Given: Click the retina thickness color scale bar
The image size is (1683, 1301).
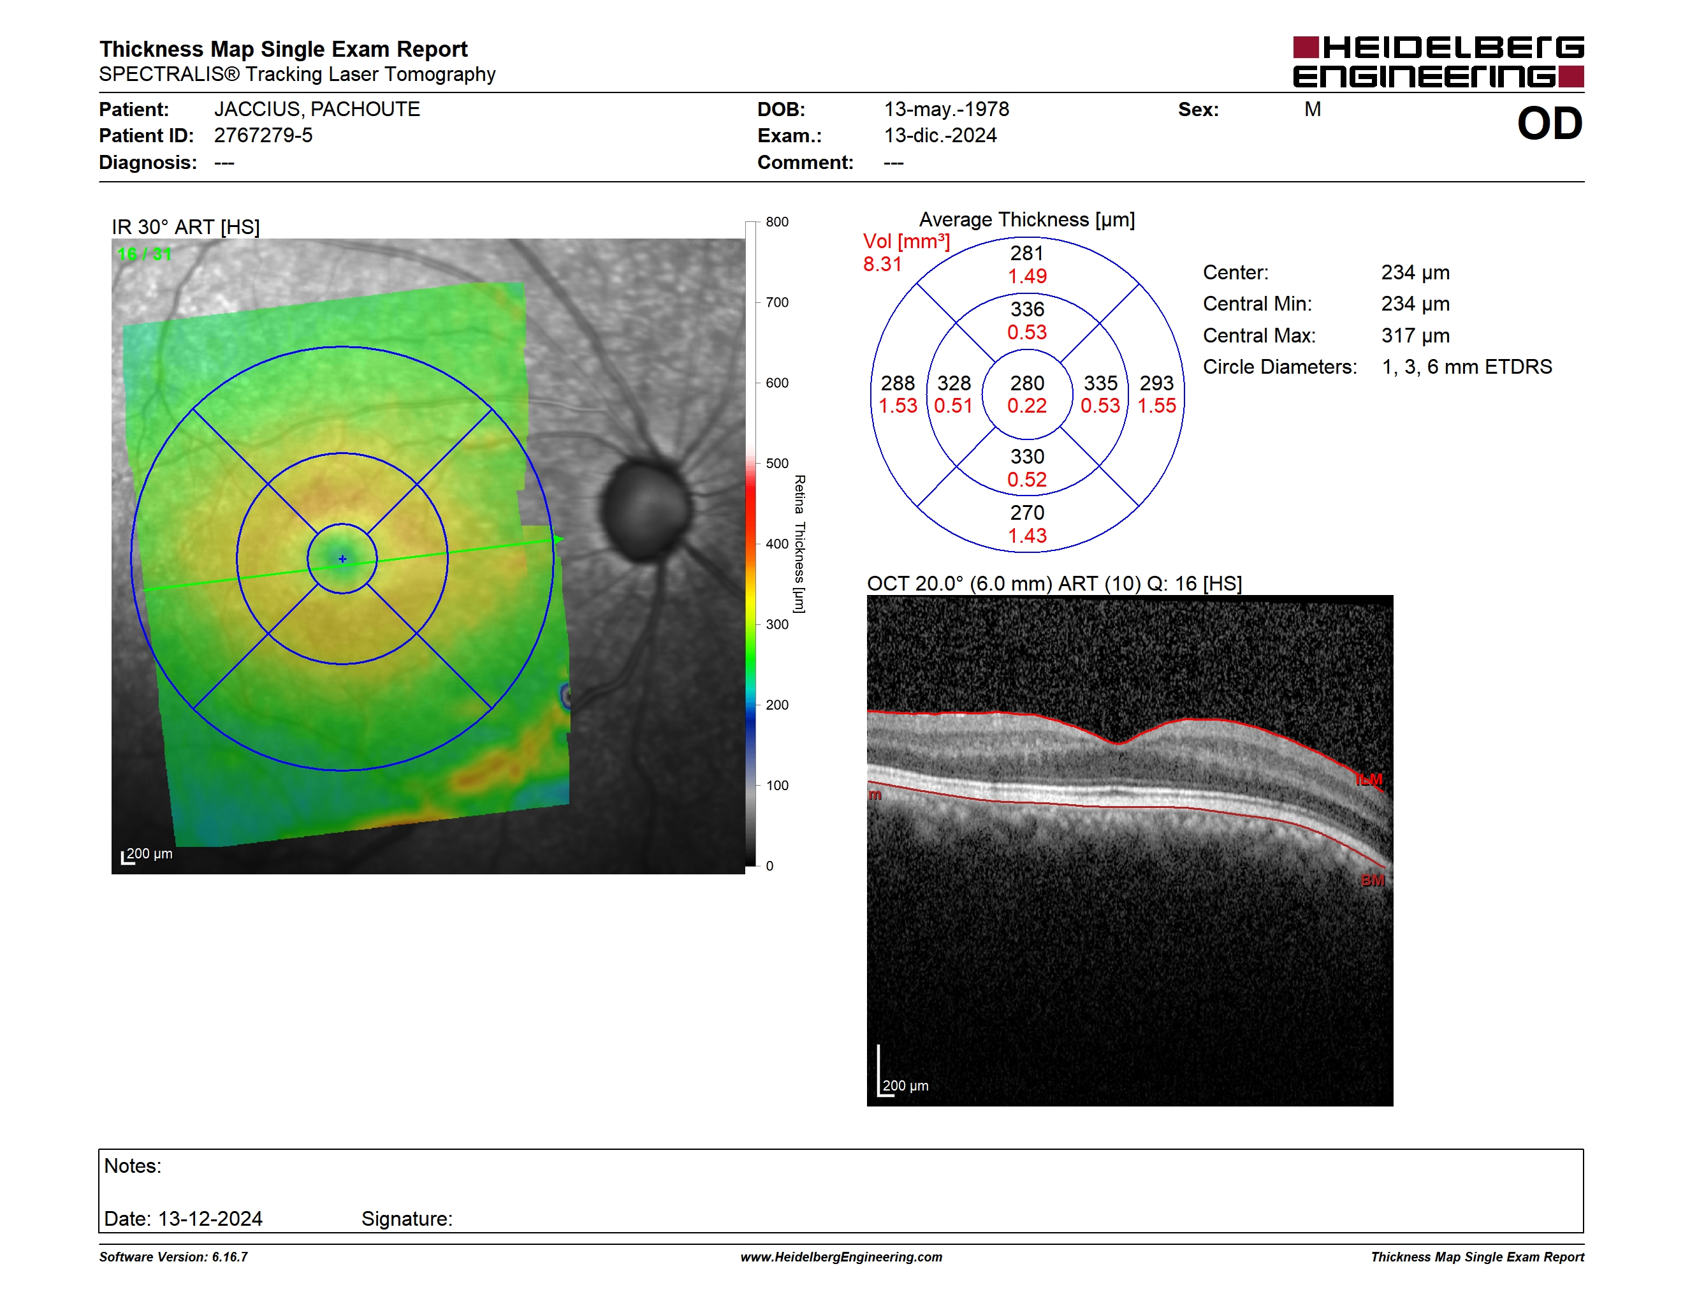Looking at the screenshot, I should (750, 543).
